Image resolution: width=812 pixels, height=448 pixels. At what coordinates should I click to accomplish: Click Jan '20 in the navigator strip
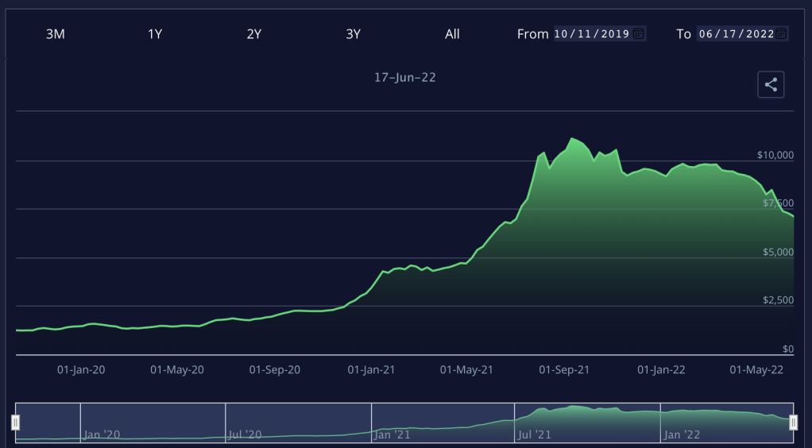click(102, 434)
